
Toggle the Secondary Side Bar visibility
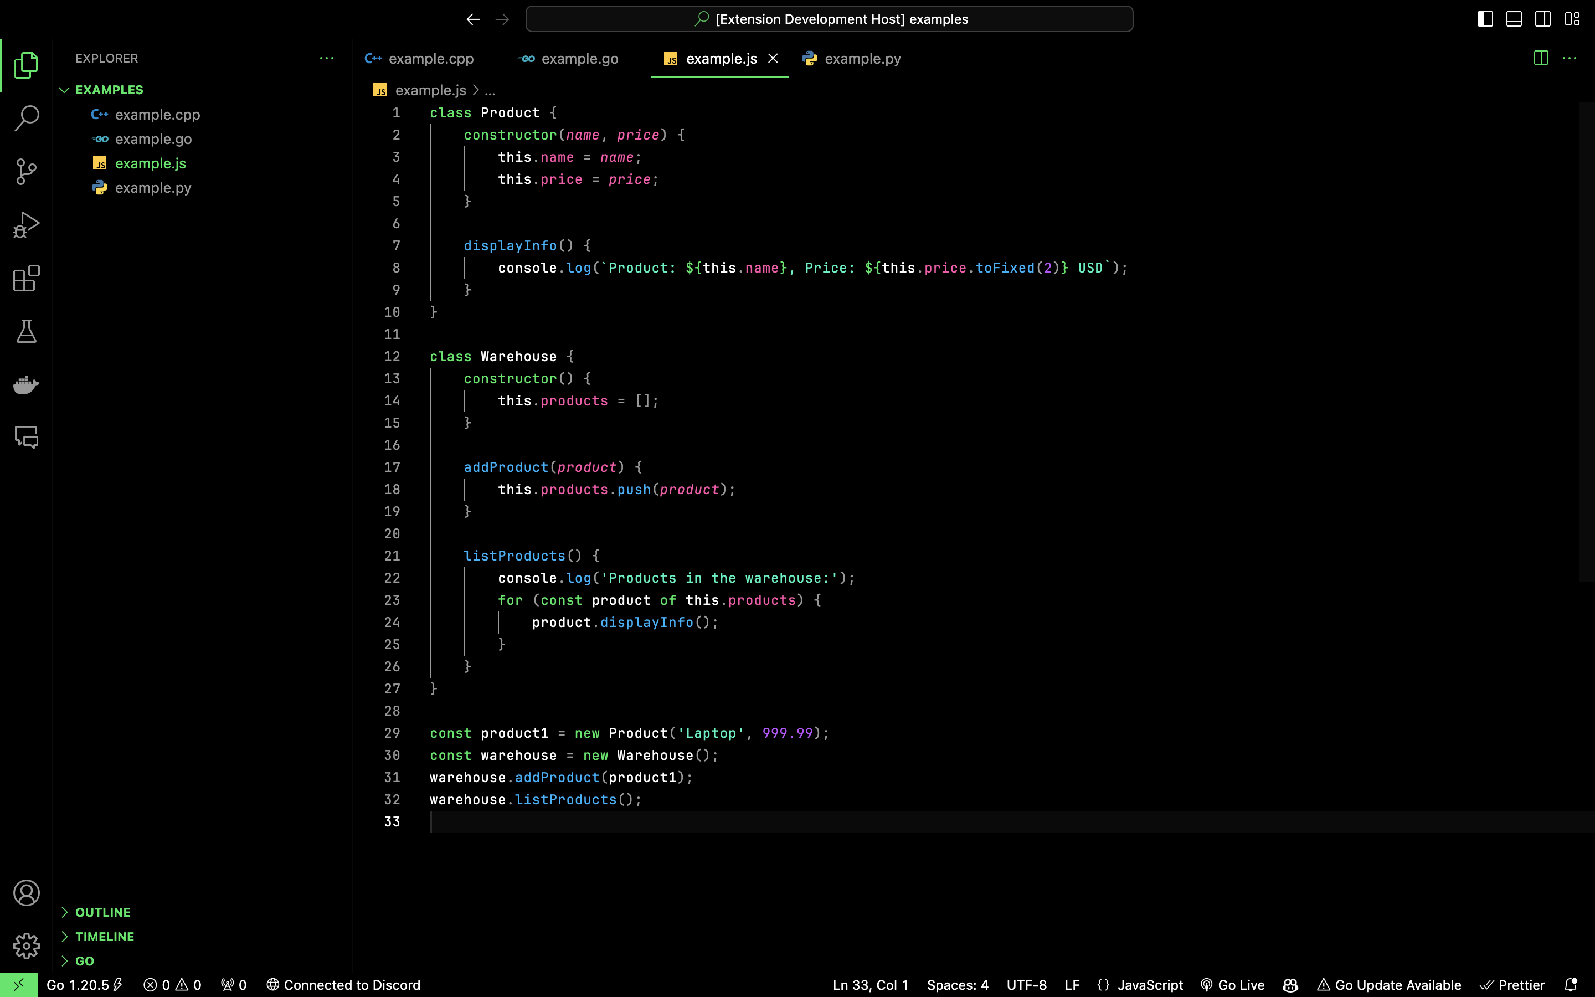click(1543, 19)
